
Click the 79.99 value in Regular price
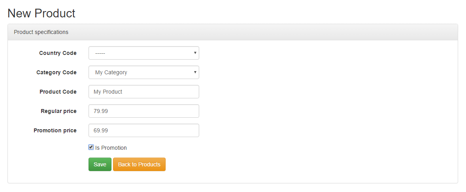pos(101,111)
